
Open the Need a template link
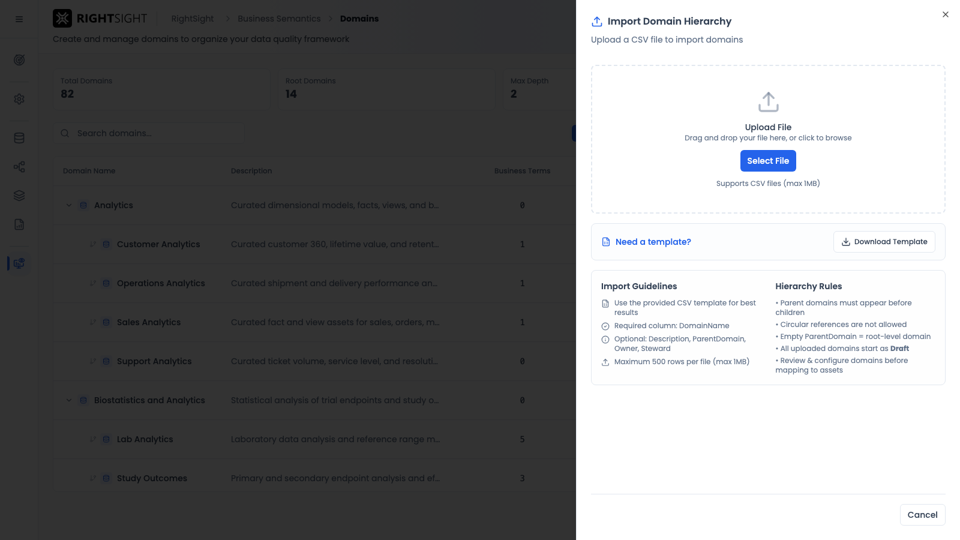(653, 242)
